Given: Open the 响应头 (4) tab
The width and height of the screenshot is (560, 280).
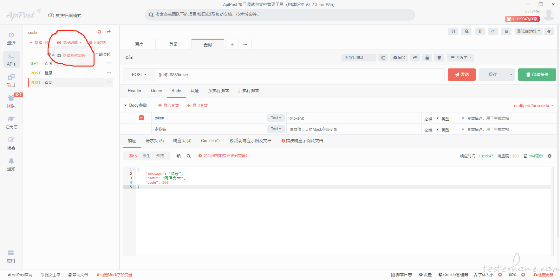Looking at the screenshot, I should point(182,141).
